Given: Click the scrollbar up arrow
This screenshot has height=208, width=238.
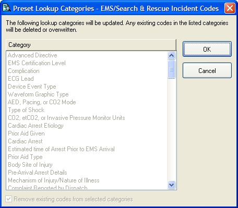Looking at the screenshot, I should 171,56.
